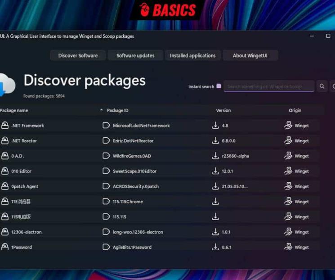Click the Winget or Scoop search field
This screenshot has width=335, height=280.
point(268,86)
